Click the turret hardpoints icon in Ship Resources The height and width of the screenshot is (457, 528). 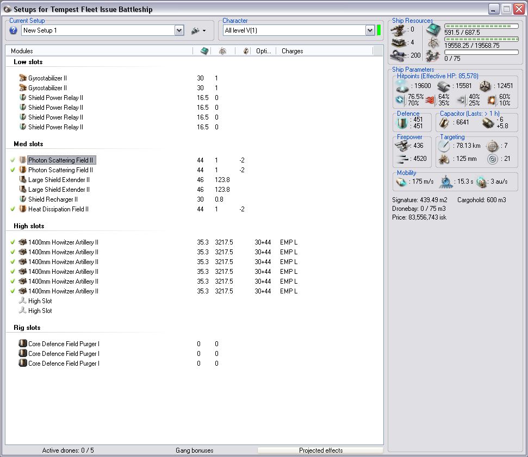[x=397, y=30]
